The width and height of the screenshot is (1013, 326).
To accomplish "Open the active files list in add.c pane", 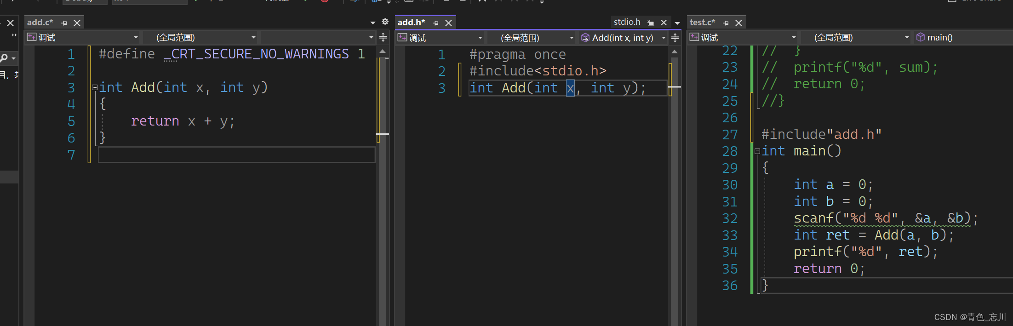I will pos(373,23).
